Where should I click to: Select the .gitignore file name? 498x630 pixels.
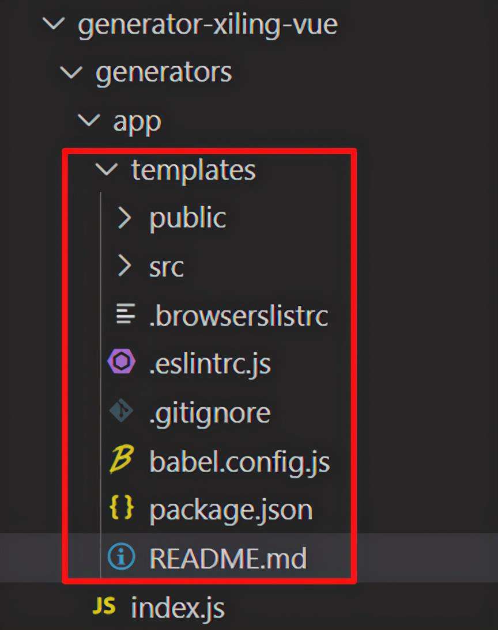(210, 412)
